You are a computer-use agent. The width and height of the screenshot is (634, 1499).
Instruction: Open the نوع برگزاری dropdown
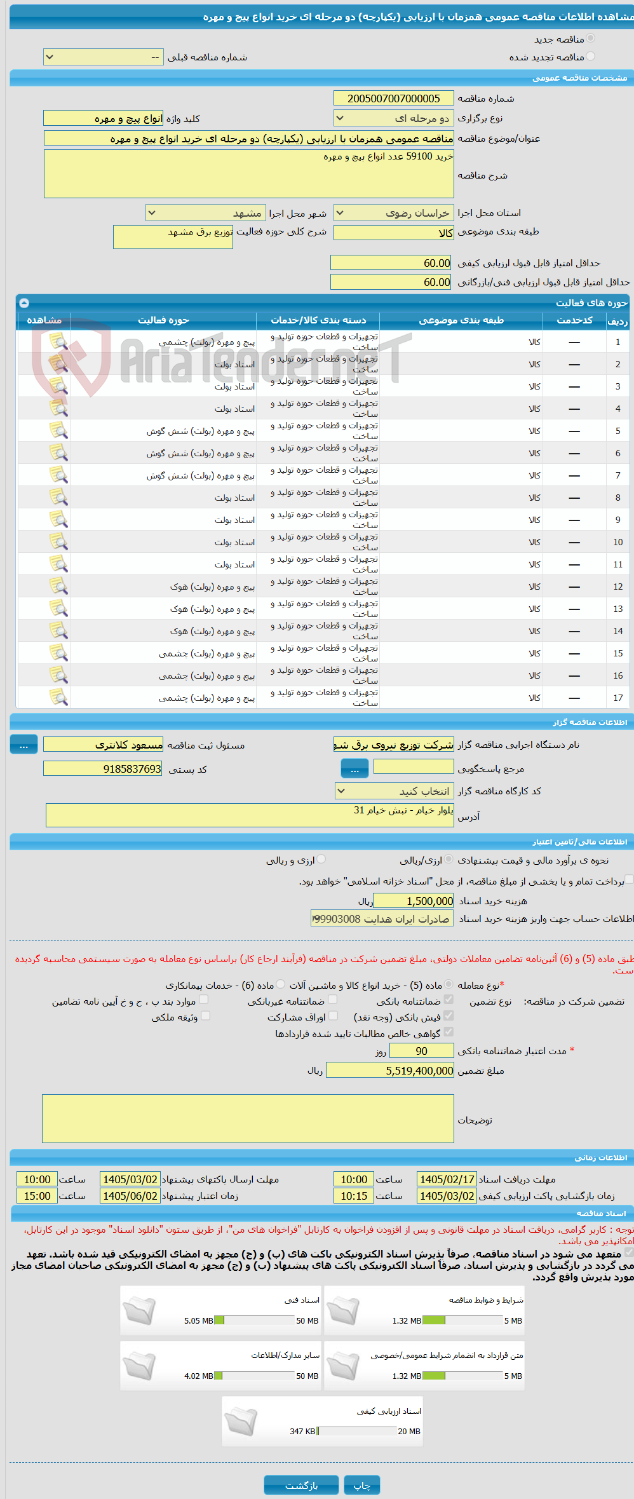[x=394, y=118]
